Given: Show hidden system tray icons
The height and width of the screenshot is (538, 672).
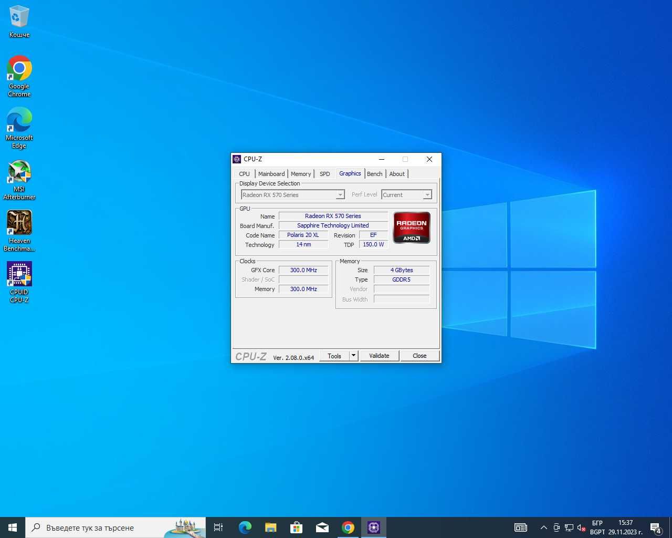Looking at the screenshot, I should (544, 527).
